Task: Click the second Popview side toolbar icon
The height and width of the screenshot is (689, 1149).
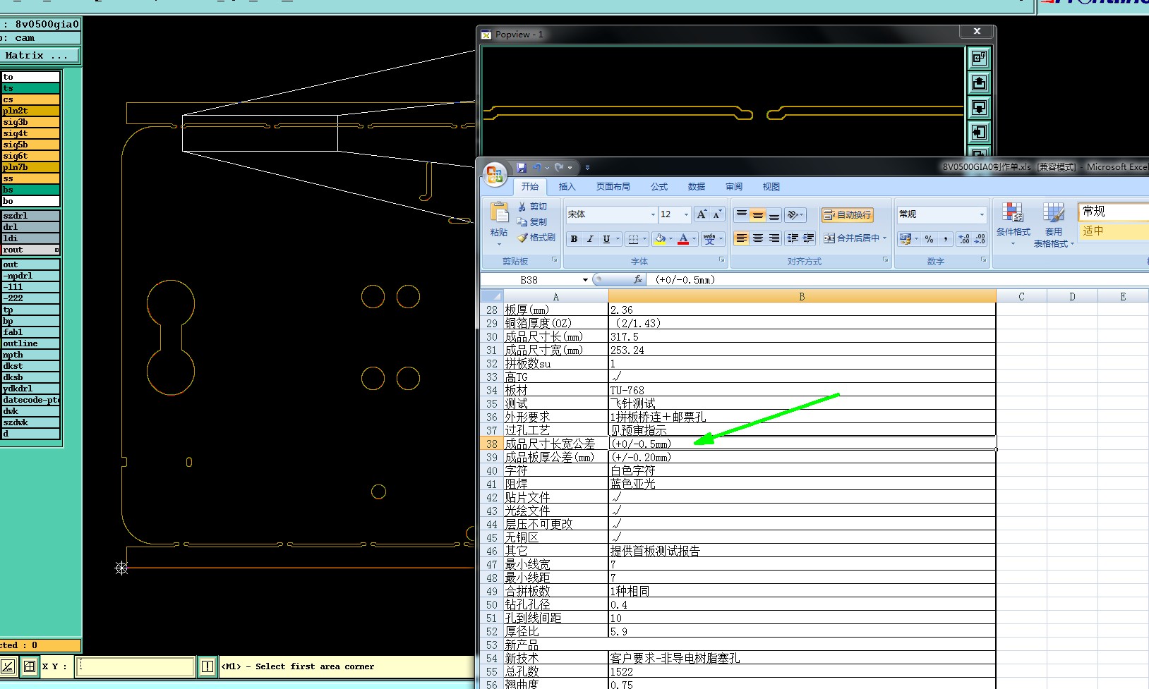Action: click(x=979, y=83)
